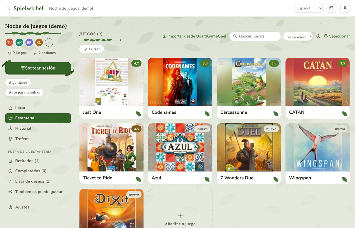Viewport: 355px width, 228px height.
Task: Click the Wingspan game title
Action: pos(300,178)
